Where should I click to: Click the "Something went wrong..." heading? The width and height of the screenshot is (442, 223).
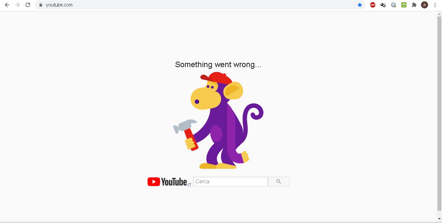point(218,65)
